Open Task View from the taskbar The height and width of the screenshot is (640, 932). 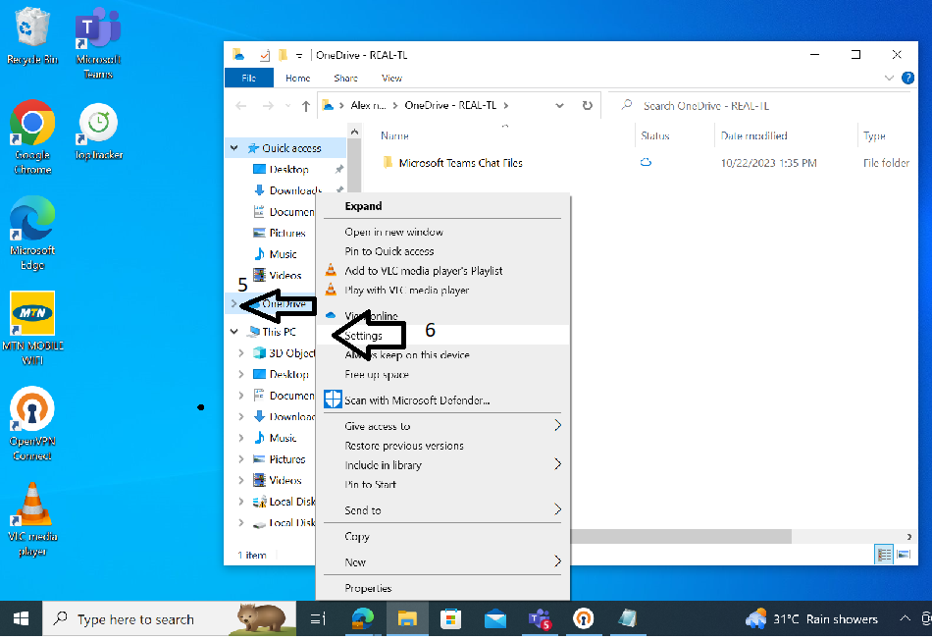[318, 619]
